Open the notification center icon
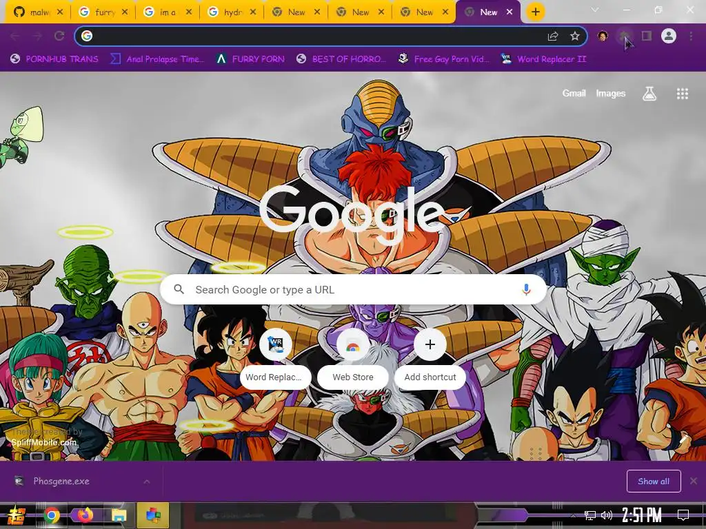This screenshot has width=706, height=529. 683,515
